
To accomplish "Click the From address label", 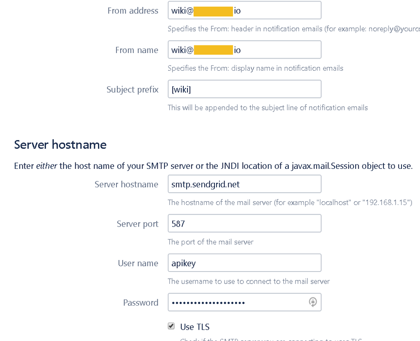I will (133, 11).
